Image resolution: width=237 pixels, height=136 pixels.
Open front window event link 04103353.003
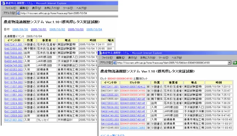[110, 119]
